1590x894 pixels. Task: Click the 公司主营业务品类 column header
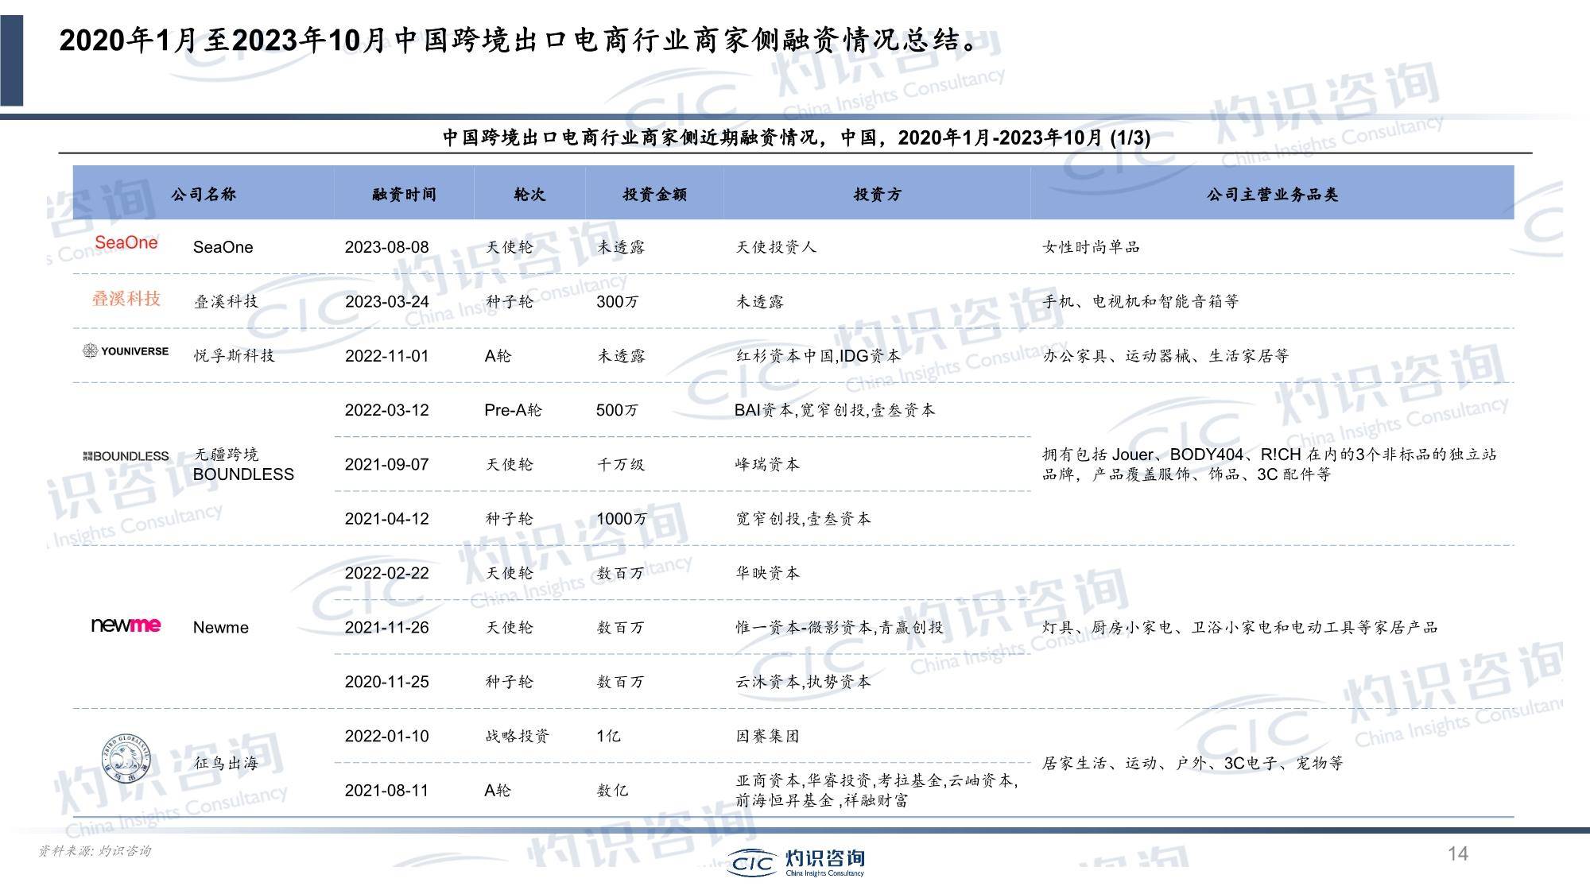click(x=1272, y=194)
